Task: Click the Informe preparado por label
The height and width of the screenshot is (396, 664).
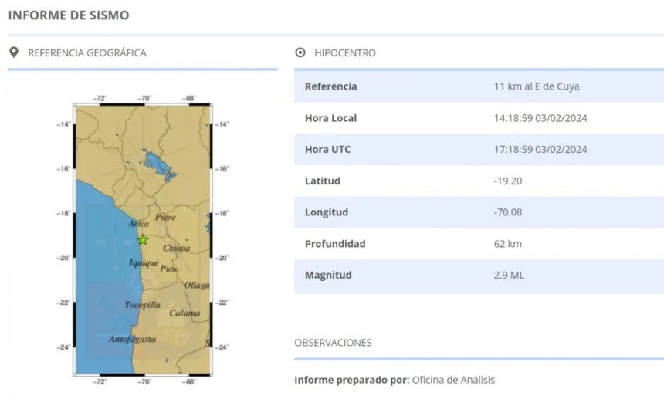Action: click(x=352, y=380)
